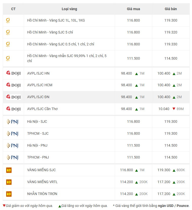Click green up arrow beside AVPL/SJC HN sell price

pos(174,74)
